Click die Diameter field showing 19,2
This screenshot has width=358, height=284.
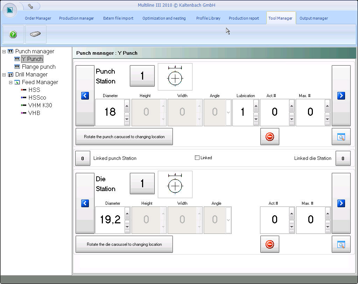(110, 220)
